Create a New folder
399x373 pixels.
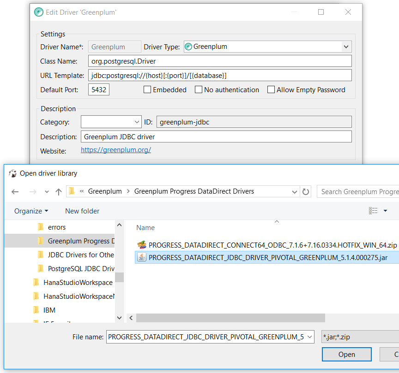pyautogui.click(x=82, y=211)
